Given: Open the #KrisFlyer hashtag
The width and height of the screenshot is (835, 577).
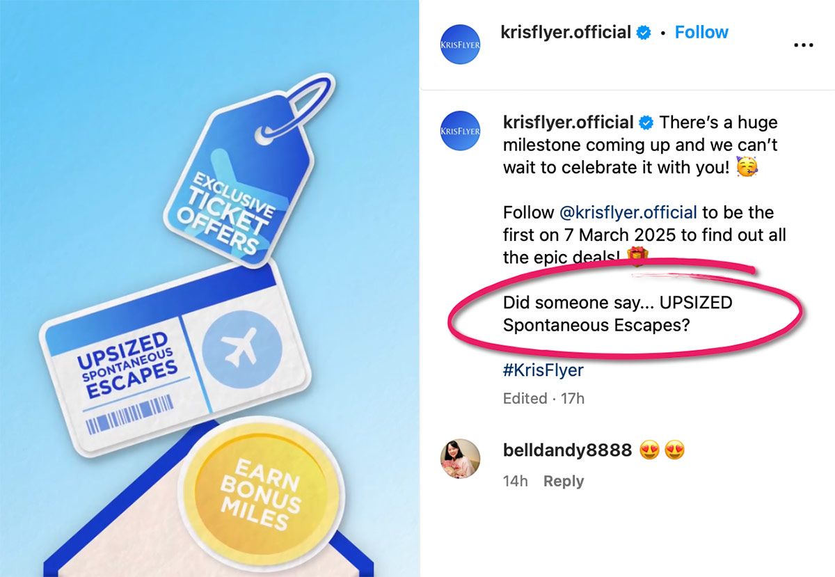Looking at the screenshot, I should point(543,370).
